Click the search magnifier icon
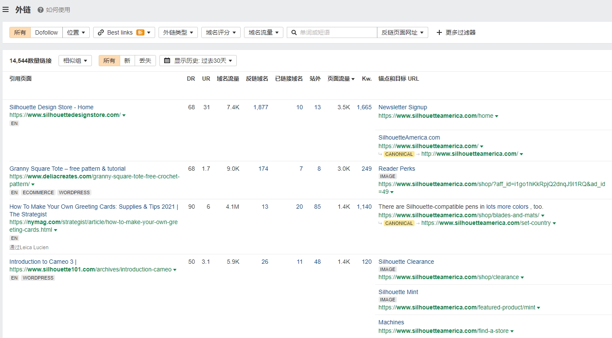 coord(294,32)
